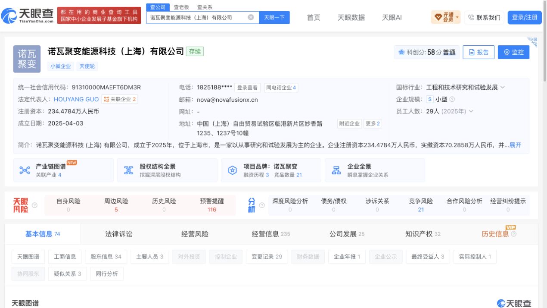Screen dimensions: 547x308
Task: Jump to 疑似关系 3 section
Action: (x=68, y=274)
